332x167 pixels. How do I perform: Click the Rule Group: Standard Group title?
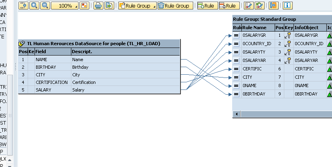point(265,19)
